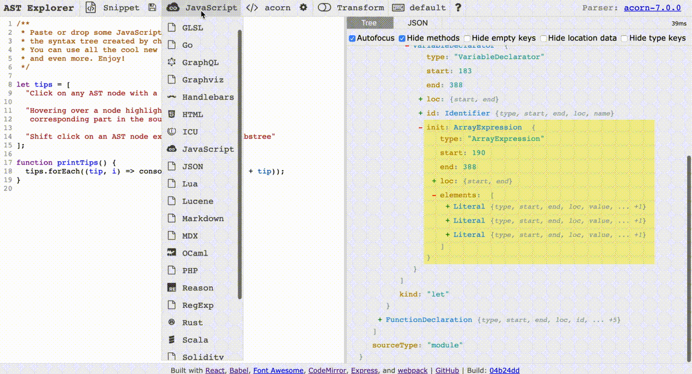Click the keyboard icon beside default
This screenshot has width=692, height=374.
pyautogui.click(x=398, y=8)
